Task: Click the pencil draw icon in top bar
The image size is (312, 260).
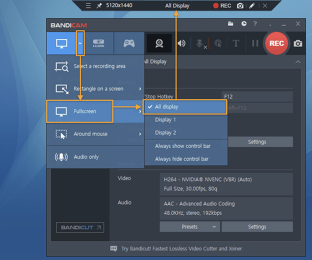Action: click(252, 6)
